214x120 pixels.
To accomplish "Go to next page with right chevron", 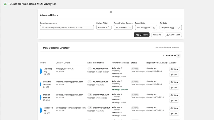I will [178, 55].
